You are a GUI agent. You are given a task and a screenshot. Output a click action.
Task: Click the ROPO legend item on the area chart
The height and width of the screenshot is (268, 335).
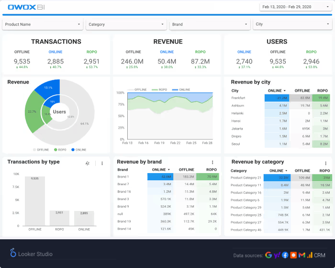point(159,89)
